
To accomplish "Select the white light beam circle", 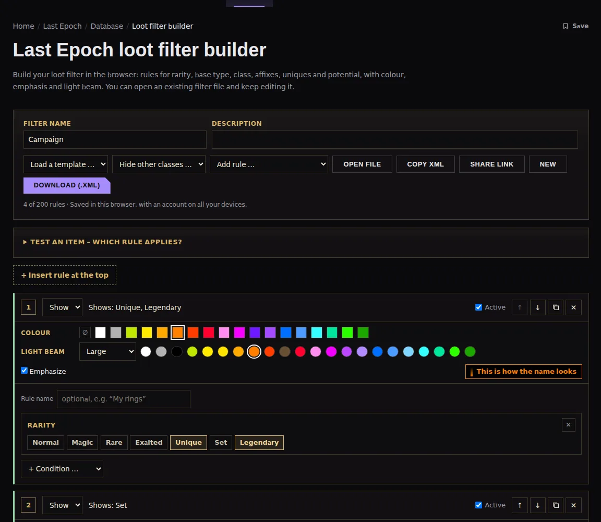I will pos(146,351).
